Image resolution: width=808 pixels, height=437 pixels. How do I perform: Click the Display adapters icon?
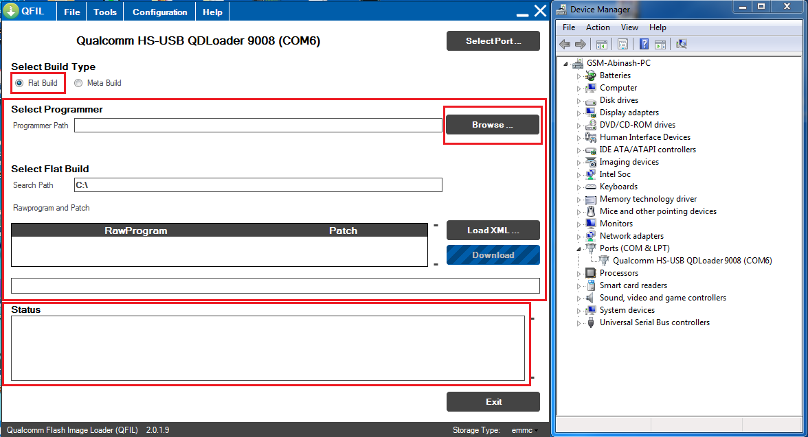[590, 112]
